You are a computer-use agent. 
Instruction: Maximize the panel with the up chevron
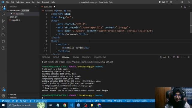[185, 57]
